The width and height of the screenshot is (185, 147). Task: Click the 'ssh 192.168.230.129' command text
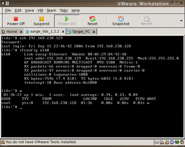click(x=41, y=38)
